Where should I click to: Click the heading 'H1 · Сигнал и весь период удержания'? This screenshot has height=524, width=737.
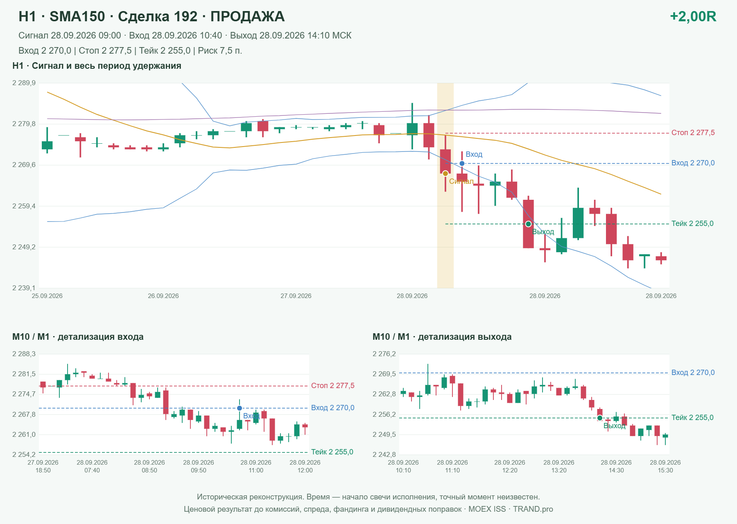(x=97, y=66)
